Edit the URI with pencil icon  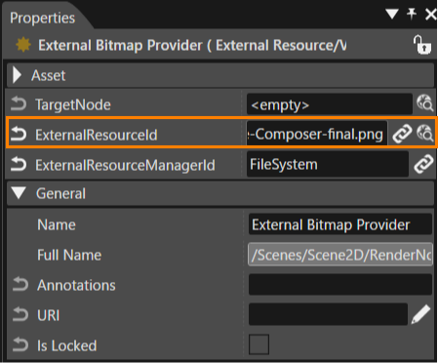[x=421, y=314]
